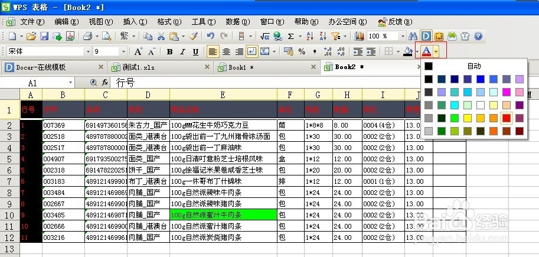This screenshot has width=539, height=257.
Task: Insert a hyperlink with the globe icon
Action: pos(277,36)
